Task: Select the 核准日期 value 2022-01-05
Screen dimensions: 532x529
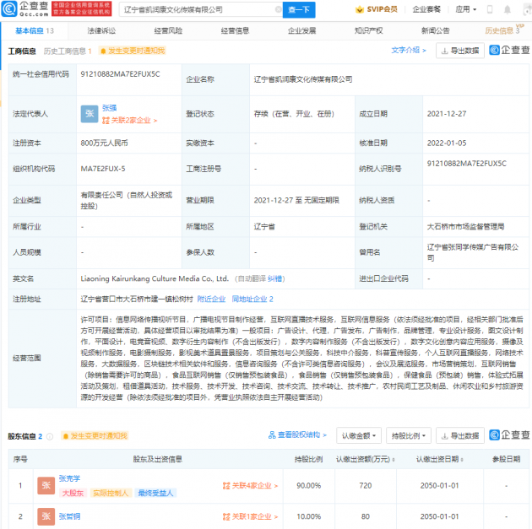Action: coord(447,143)
